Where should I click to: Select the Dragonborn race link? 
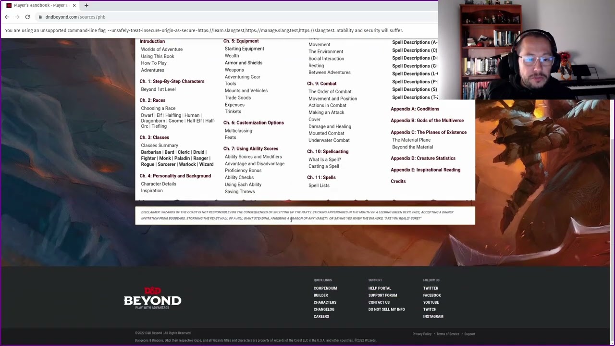click(x=153, y=121)
